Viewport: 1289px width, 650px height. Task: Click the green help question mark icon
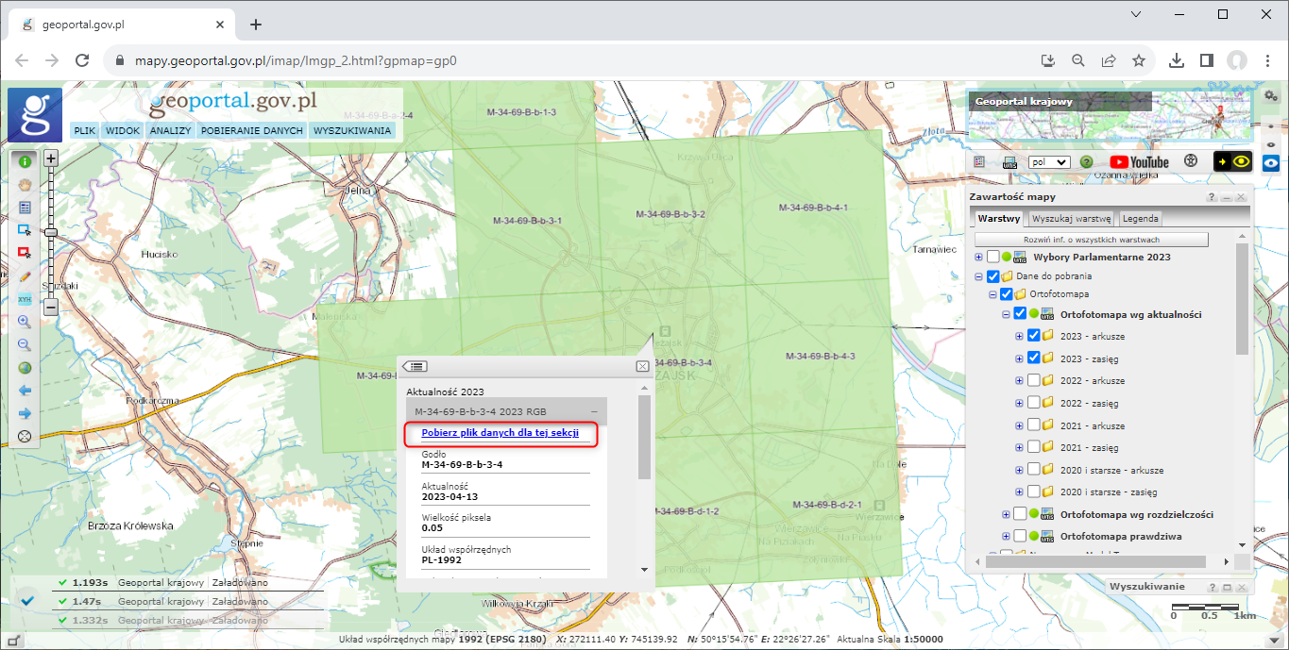[1086, 162]
